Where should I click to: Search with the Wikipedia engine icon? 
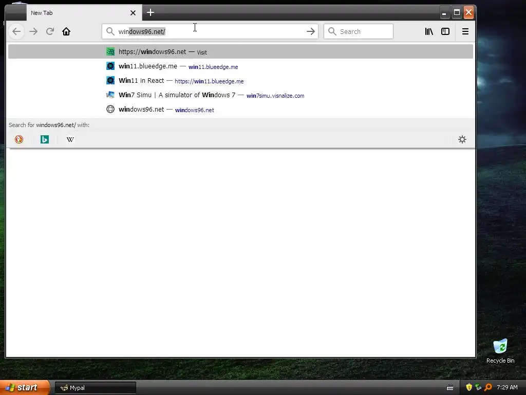70,139
